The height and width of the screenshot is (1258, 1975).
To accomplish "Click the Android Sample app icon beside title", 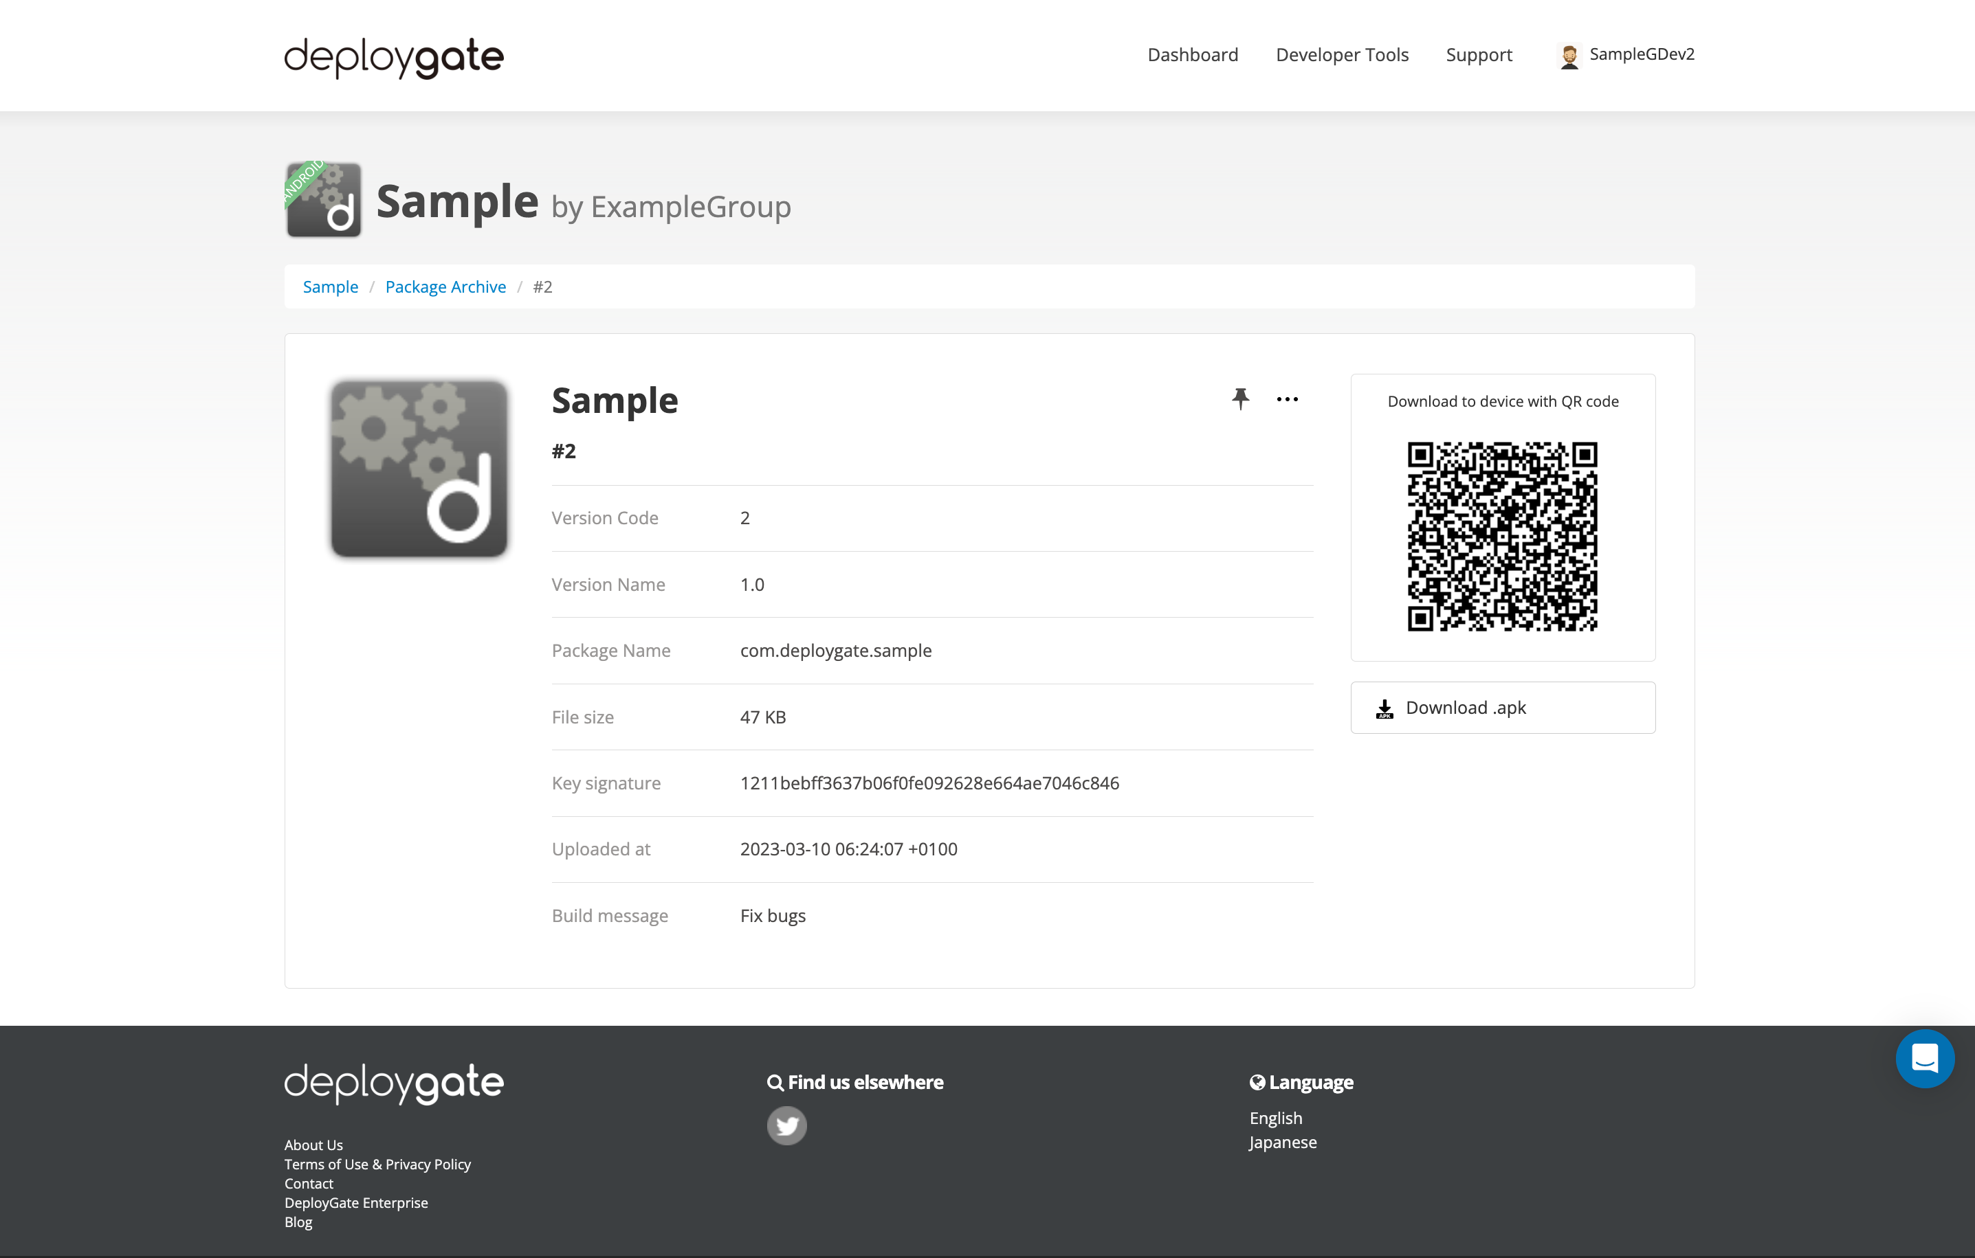I will pos(323,200).
